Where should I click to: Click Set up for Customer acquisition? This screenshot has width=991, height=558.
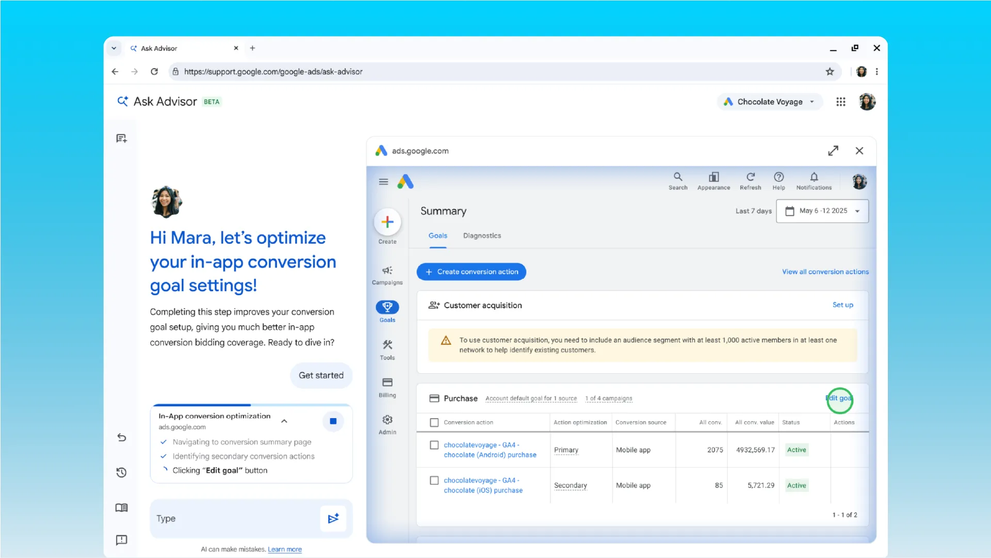coord(843,305)
